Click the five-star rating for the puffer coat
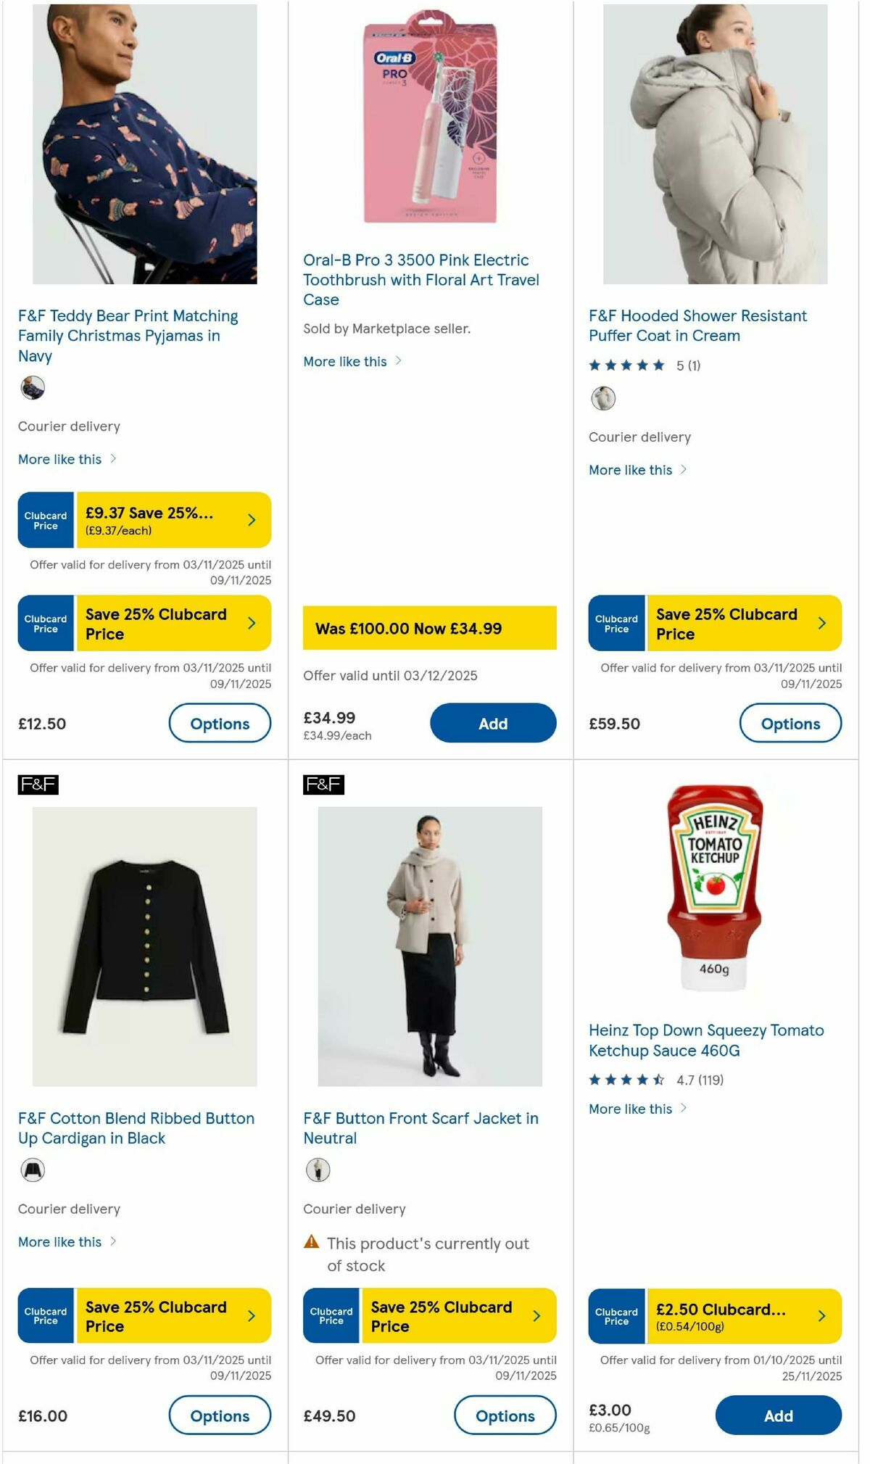The image size is (870, 1464). point(628,365)
